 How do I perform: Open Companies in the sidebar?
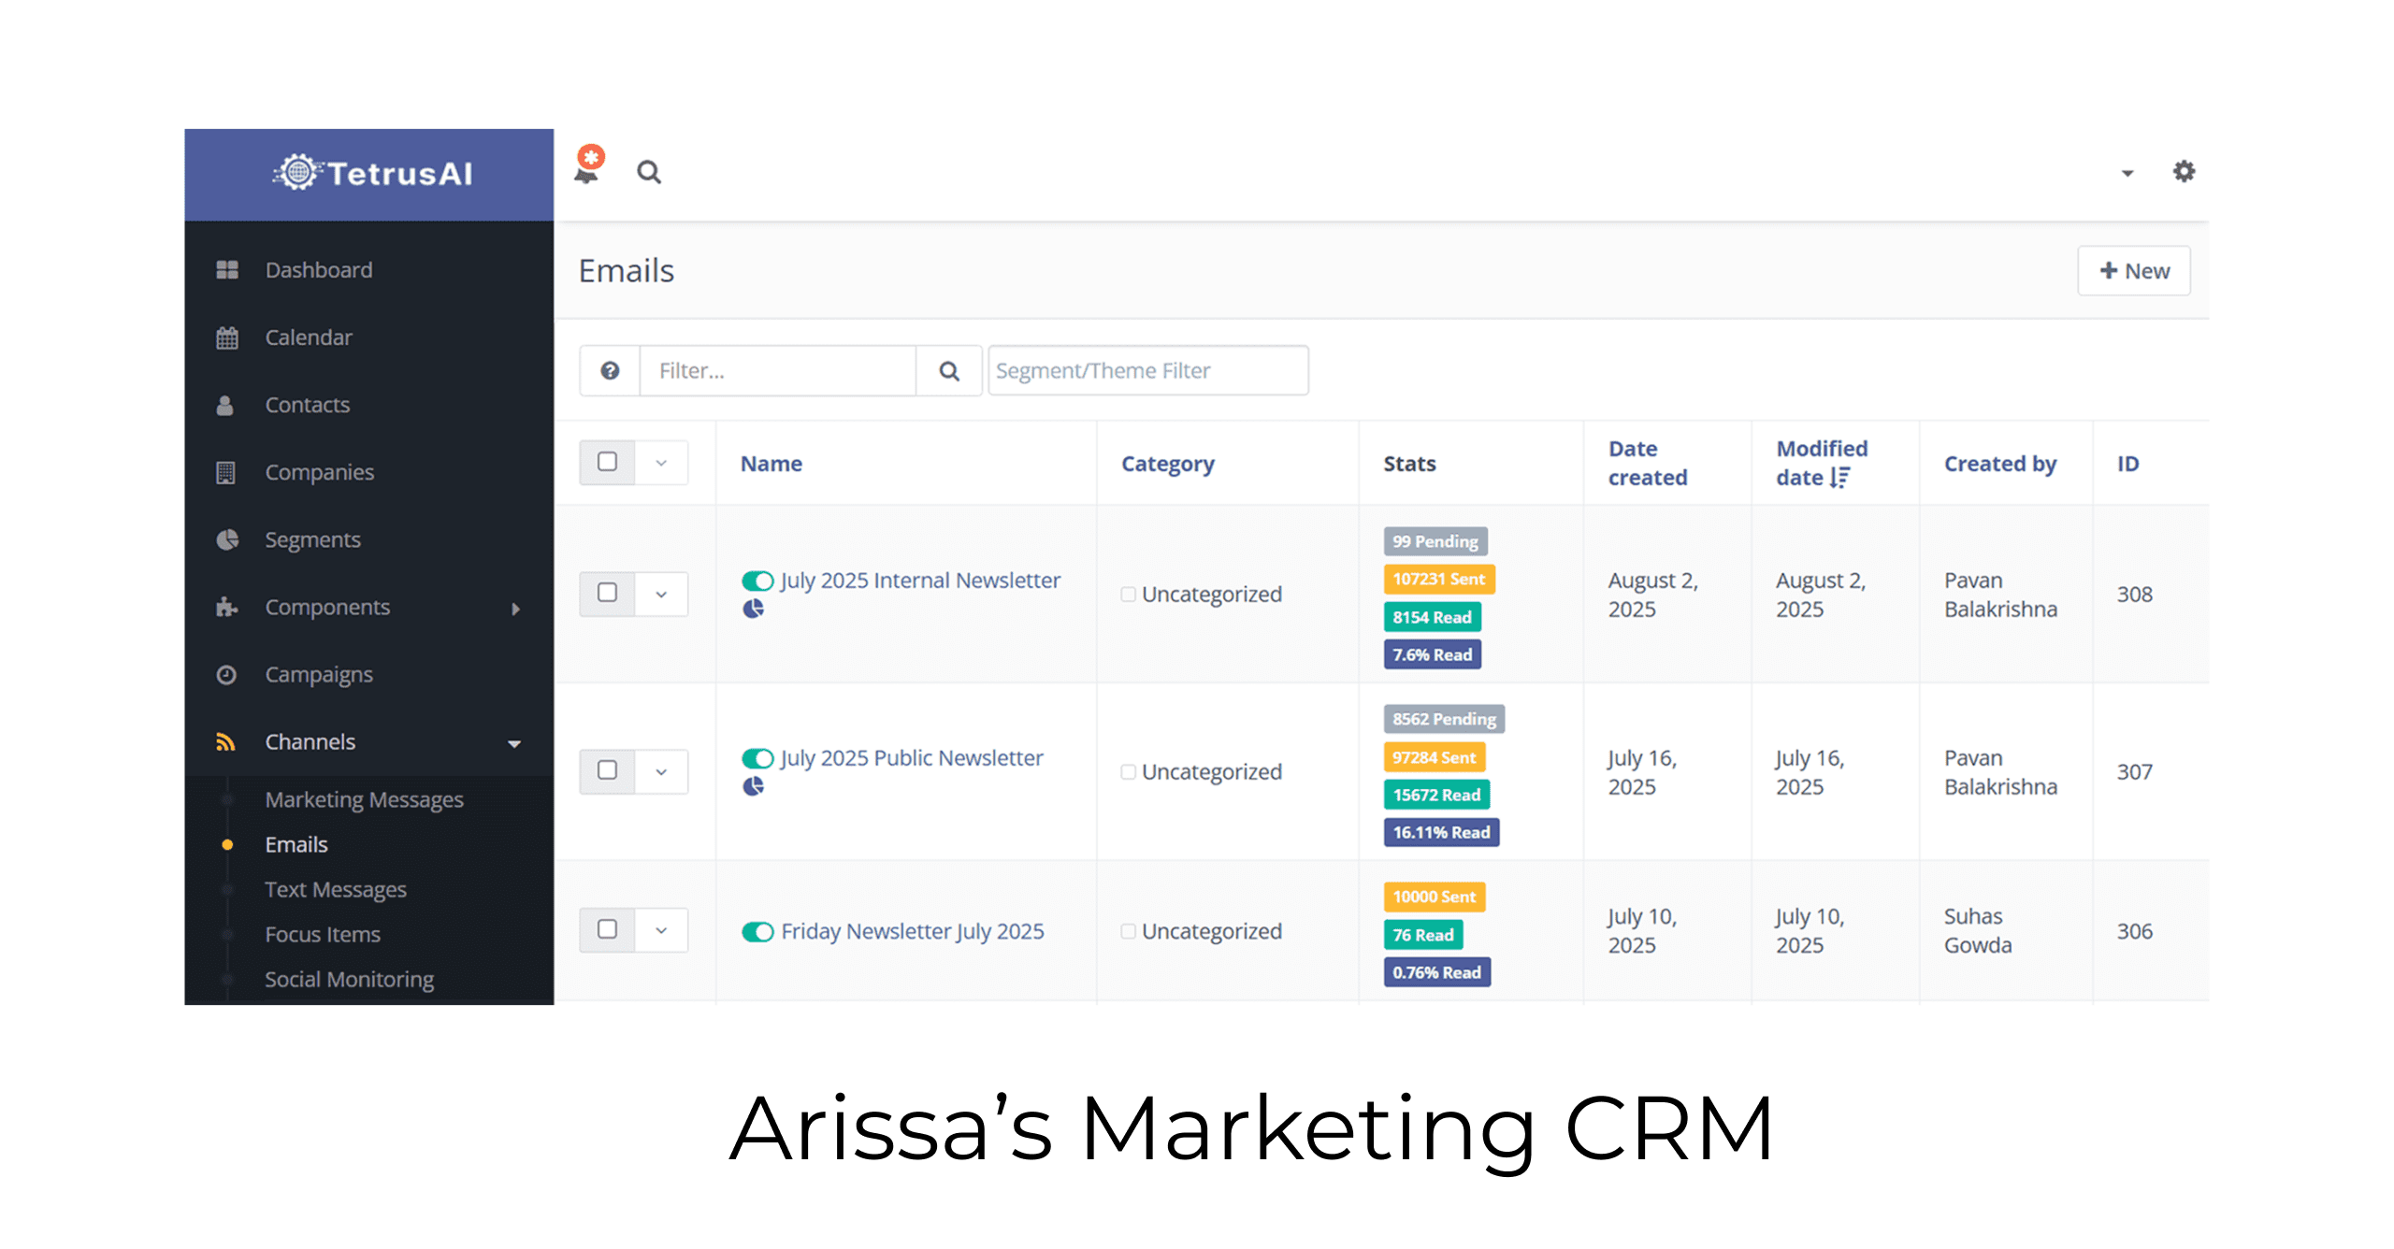319,472
